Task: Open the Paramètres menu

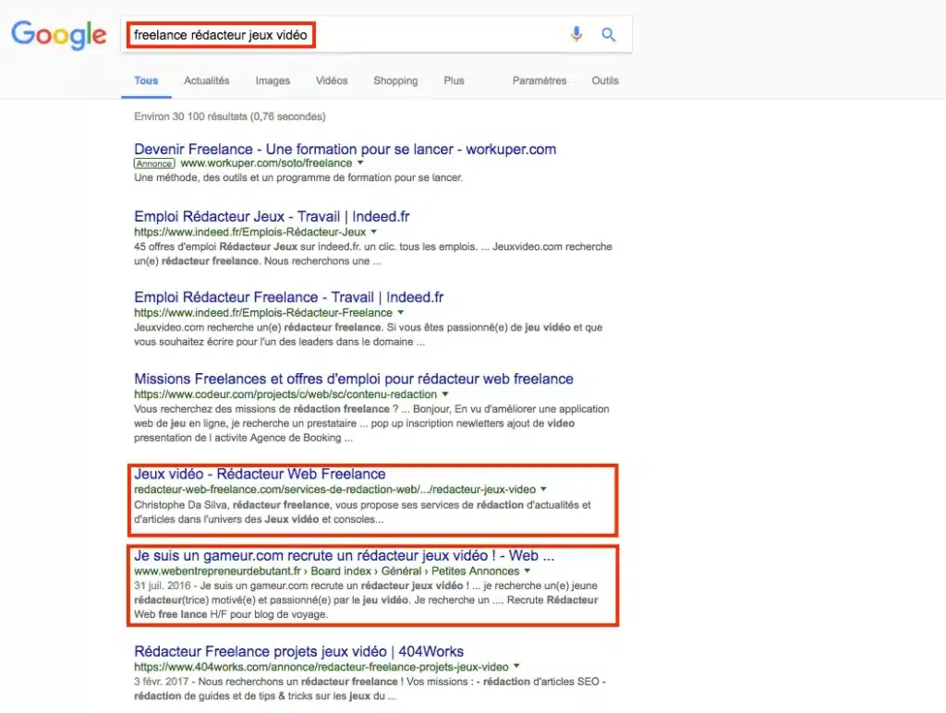Action: [x=539, y=81]
